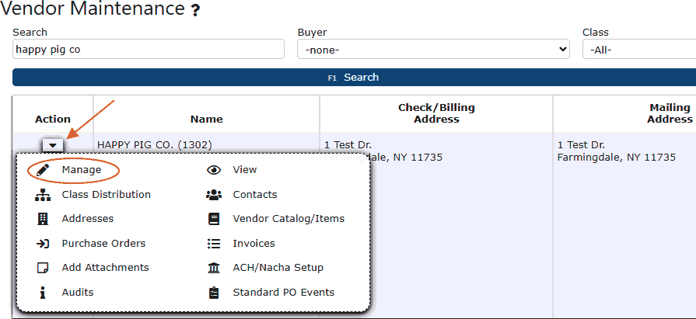The width and height of the screenshot is (696, 319).
Task: Click the Invoices list icon
Action: [x=214, y=244]
